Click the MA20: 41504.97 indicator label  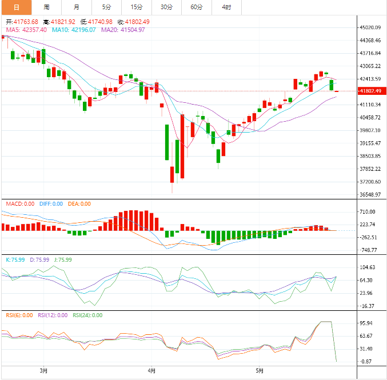123,30
